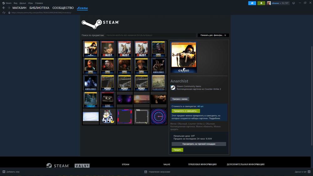Screen dimensions: 313x176
Task: Select the Rust card showing man holding rock
Action: (x=108, y=49)
